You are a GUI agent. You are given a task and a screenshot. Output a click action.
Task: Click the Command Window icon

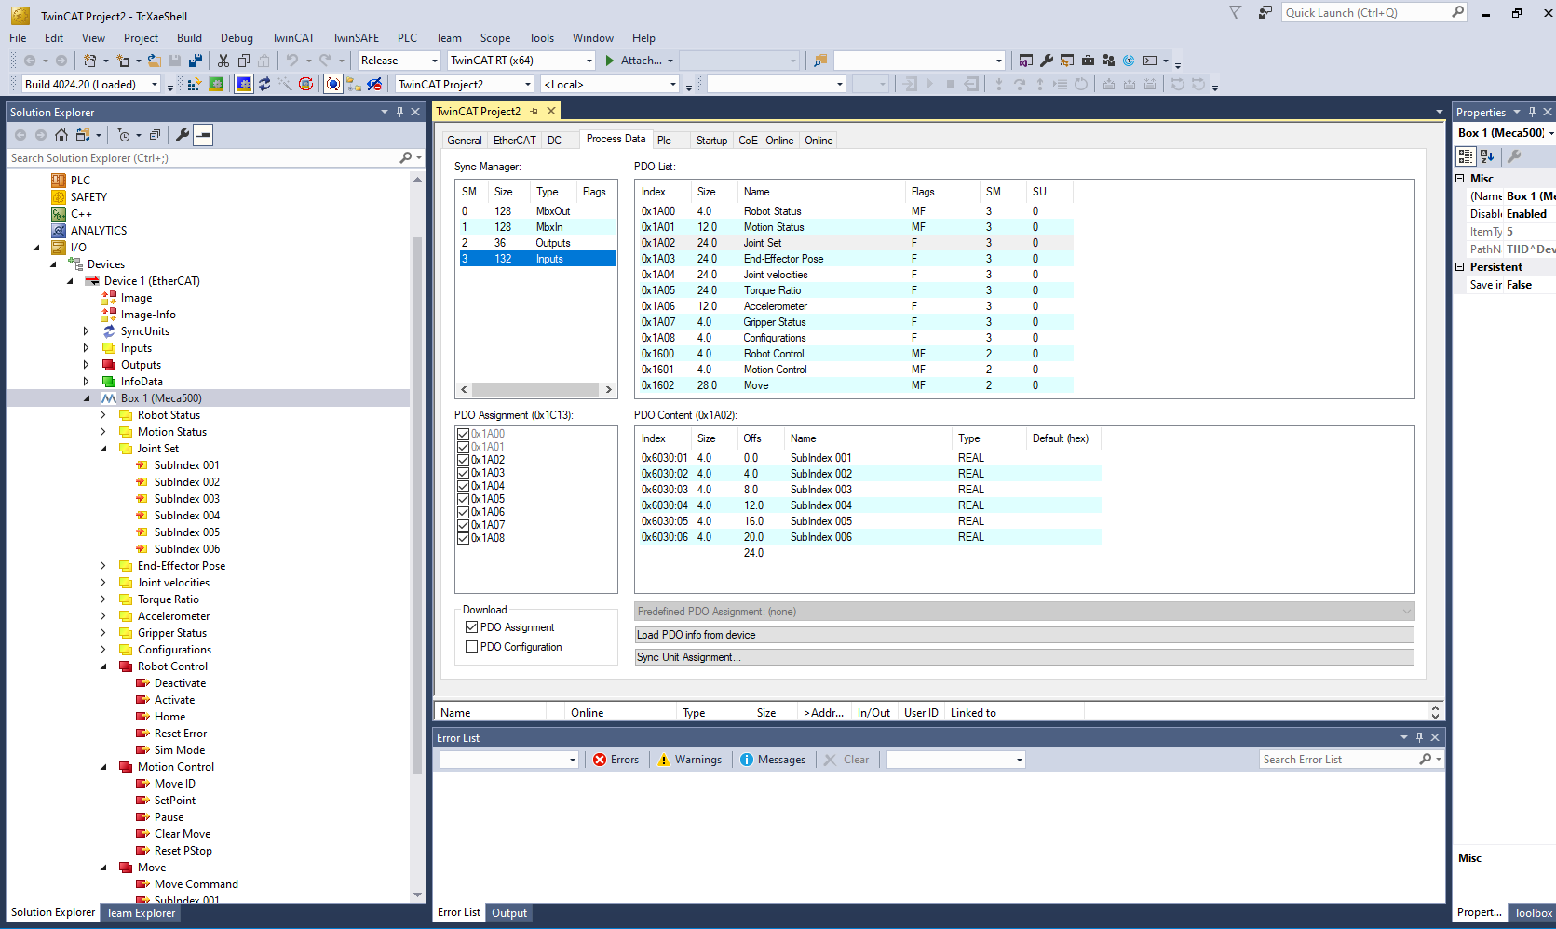point(1150,61)
